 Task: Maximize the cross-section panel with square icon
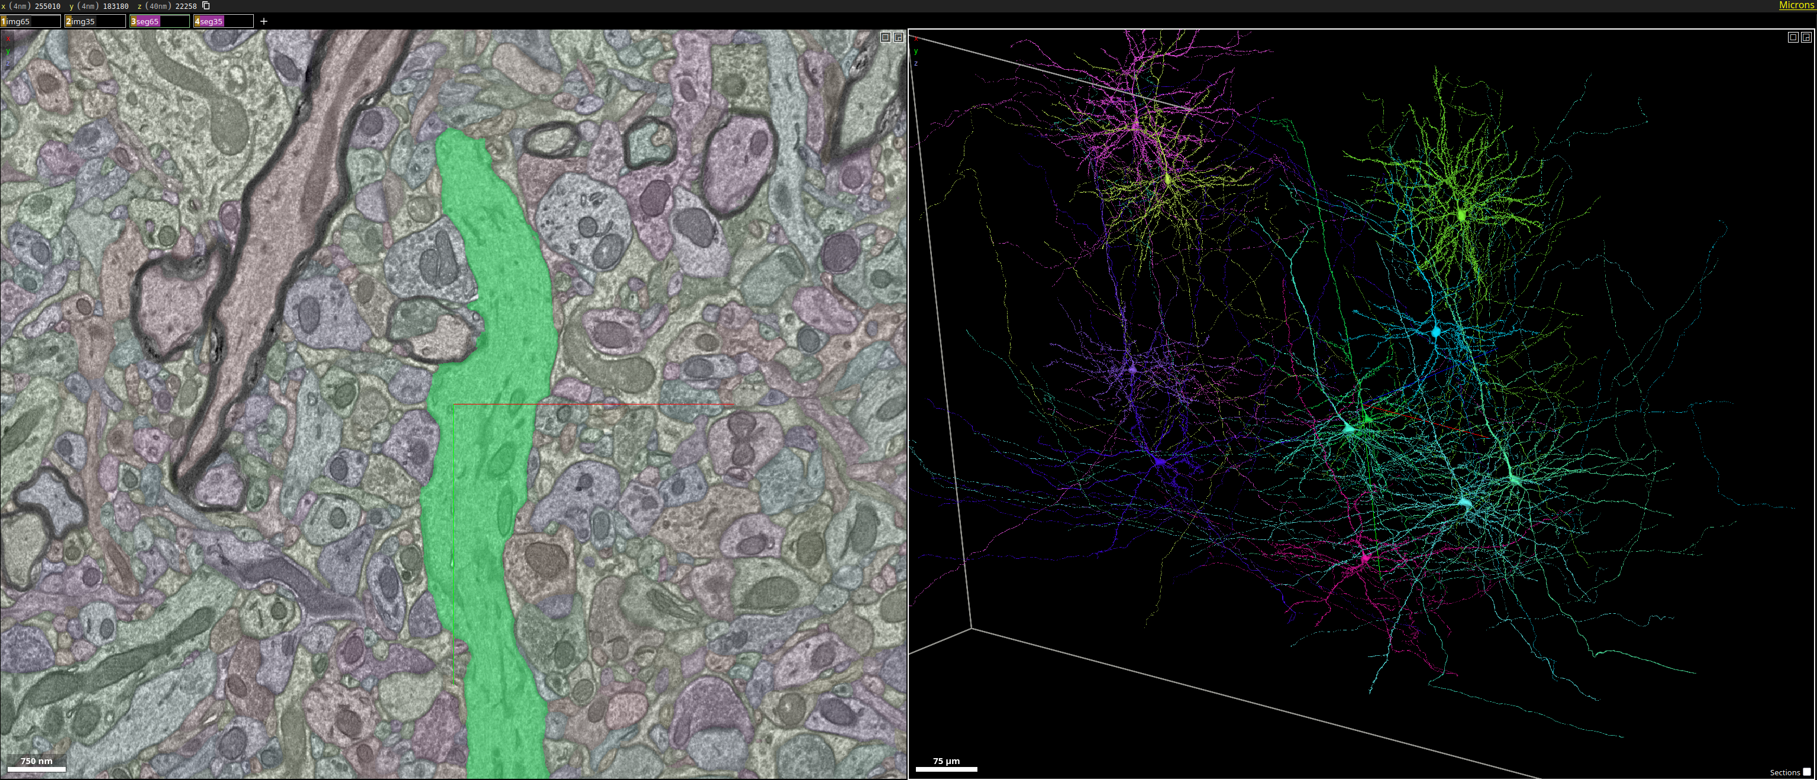(x=885, y=37)
